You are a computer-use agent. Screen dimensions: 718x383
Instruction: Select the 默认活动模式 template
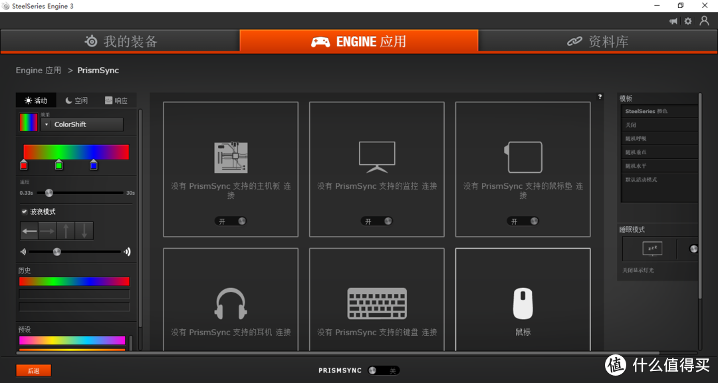click(x=659, y=180)
